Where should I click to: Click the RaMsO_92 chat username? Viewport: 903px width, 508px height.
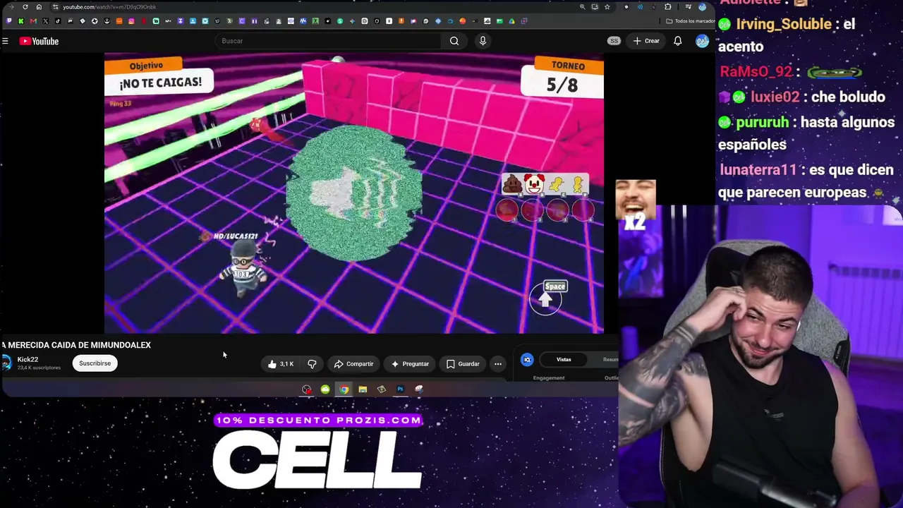coord(756,72)
